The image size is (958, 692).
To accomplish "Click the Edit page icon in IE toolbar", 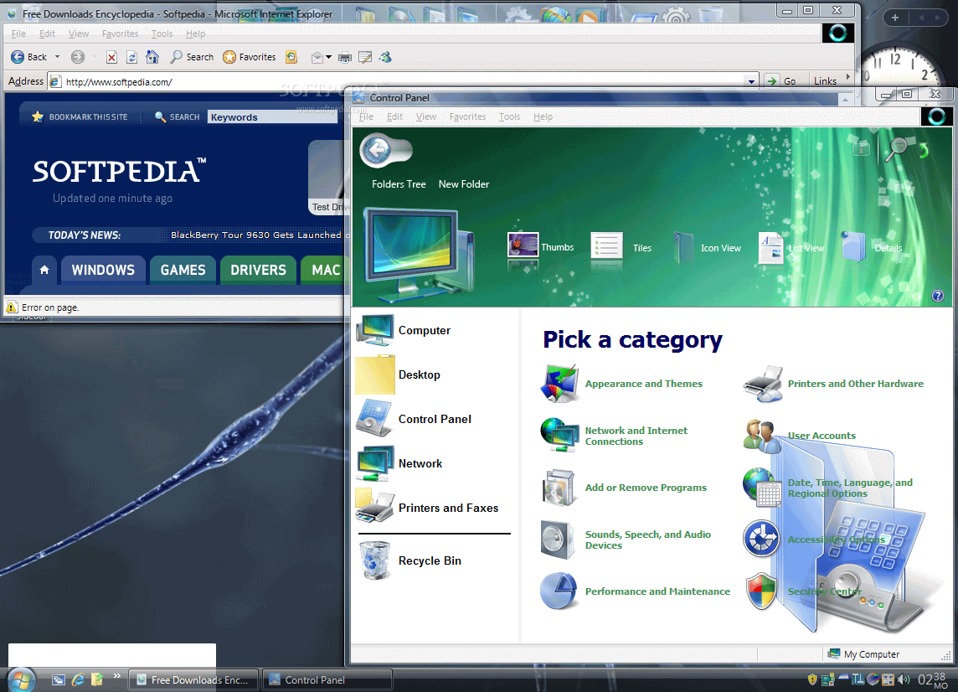I will 365,58.
